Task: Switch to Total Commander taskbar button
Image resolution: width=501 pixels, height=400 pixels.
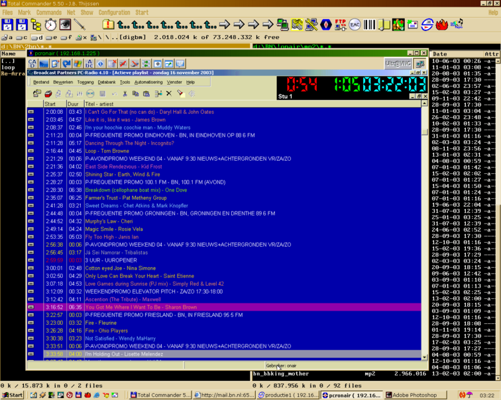Action: [160, 395]
